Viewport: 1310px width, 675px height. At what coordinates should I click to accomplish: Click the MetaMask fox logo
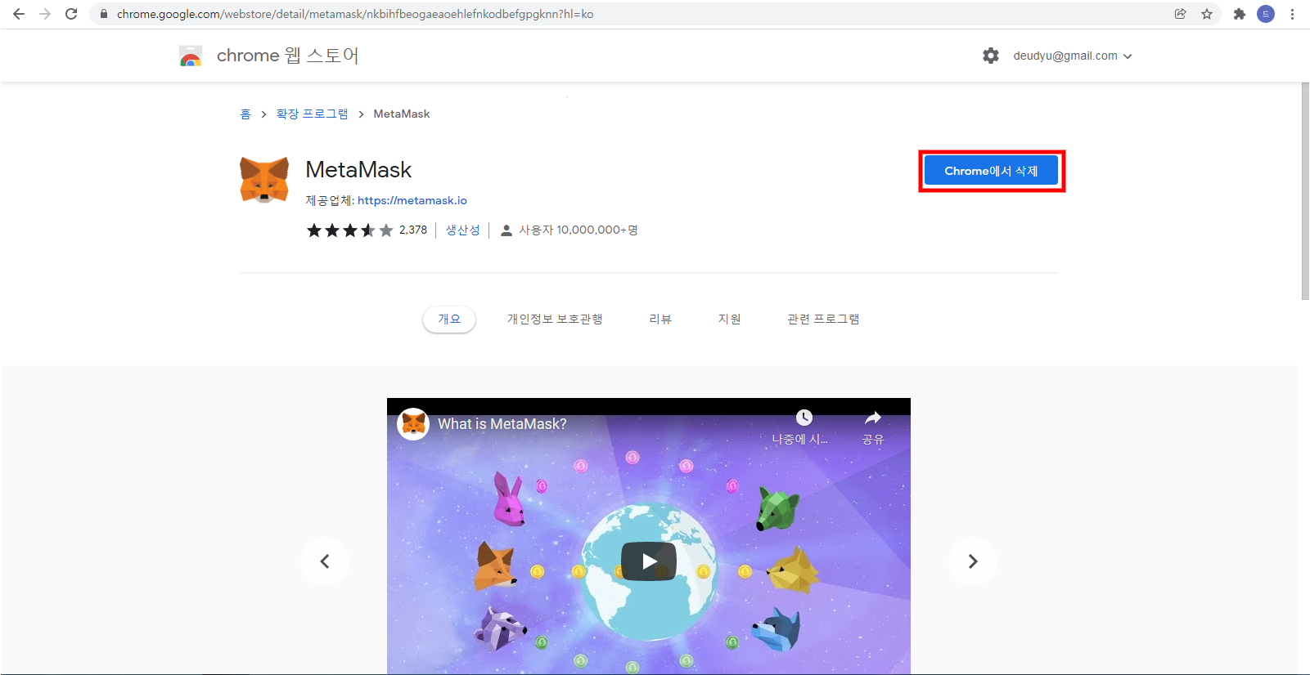coord(264,180)
